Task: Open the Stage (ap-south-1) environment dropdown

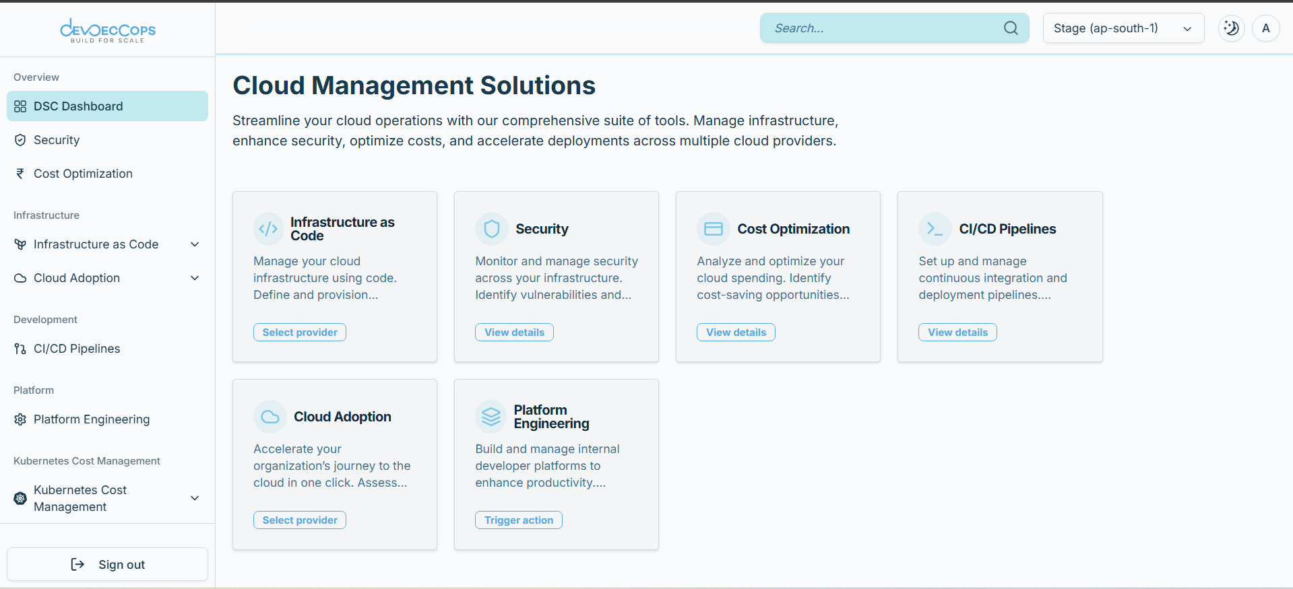Action: click(1123, 28)
